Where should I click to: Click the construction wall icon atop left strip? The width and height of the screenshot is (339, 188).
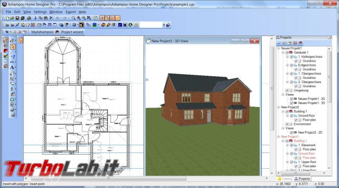(6, 40)
